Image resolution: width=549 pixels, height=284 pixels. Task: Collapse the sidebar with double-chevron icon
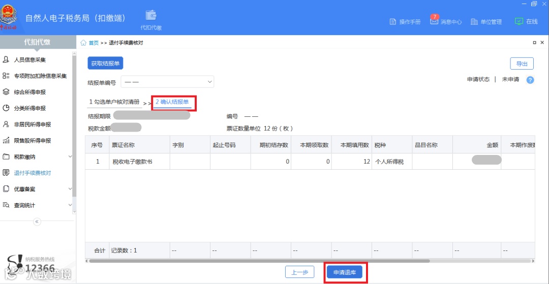(37, 222)
